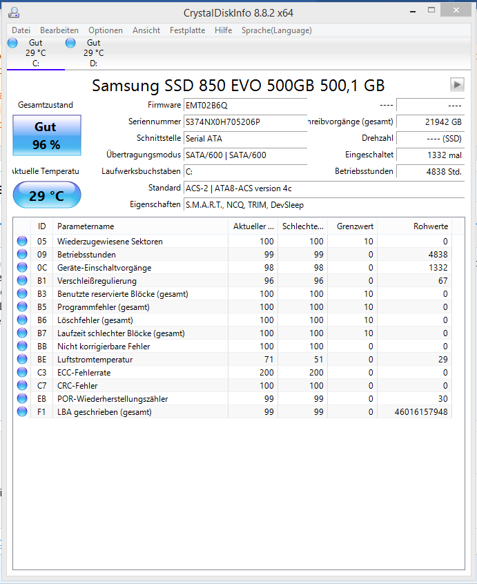
Task: Click the Rohwerte column header
Action: [414, 226]
